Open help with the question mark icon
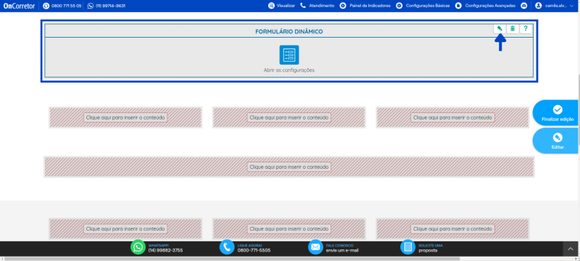The width and height of the screenshot is (580, 261). click(526, 28)
